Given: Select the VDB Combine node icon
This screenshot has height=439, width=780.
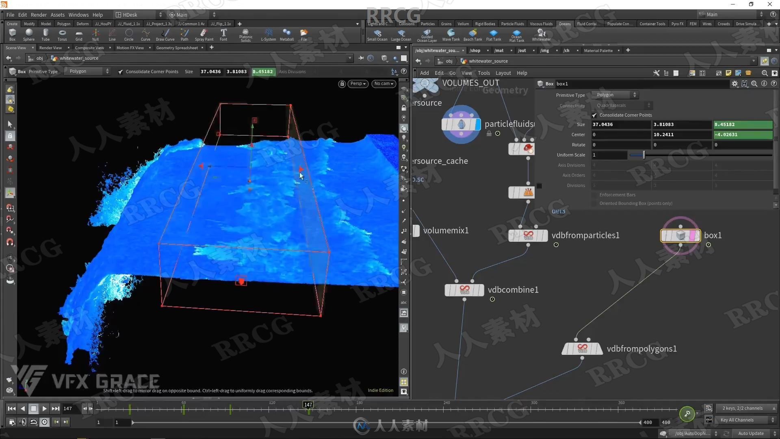Looking at the screenshot, I should coord(464,289).
